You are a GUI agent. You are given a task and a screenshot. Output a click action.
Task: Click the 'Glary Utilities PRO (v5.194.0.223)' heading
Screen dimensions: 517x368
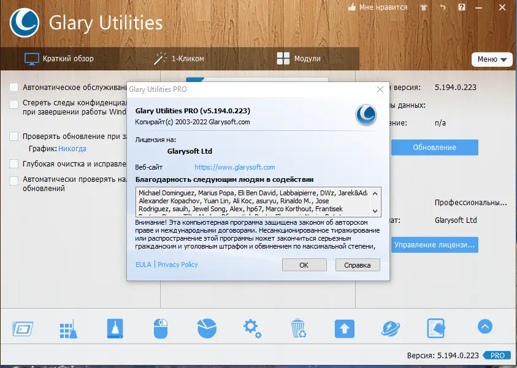[x=193, y=111]
